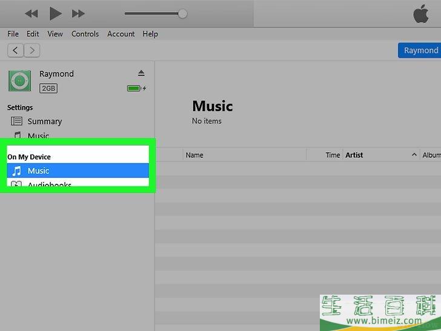Viewport: 441px width, 331px height.
Task: Select Music under On My Device
Action: 78,170
